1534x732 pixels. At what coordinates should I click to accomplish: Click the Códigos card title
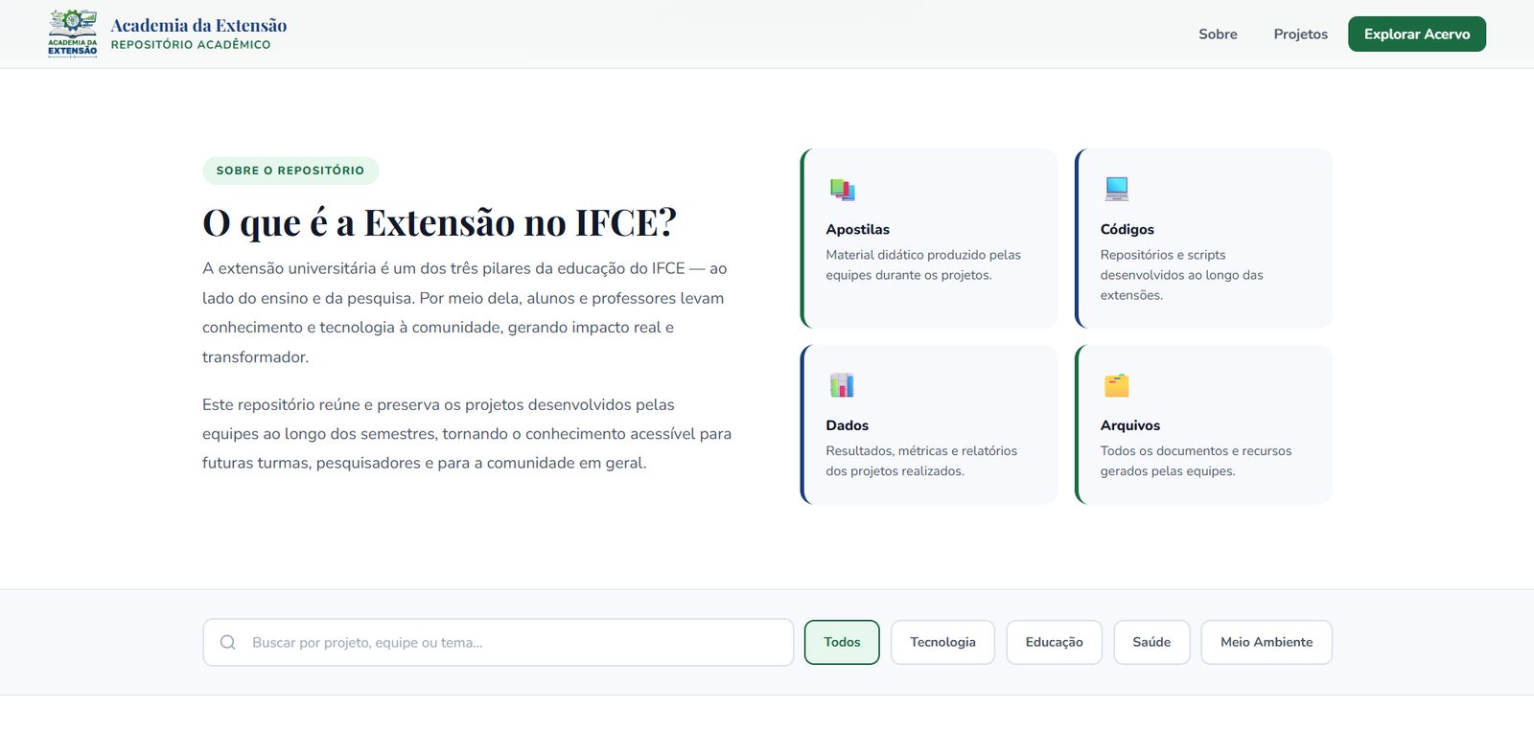point(1127,229)
